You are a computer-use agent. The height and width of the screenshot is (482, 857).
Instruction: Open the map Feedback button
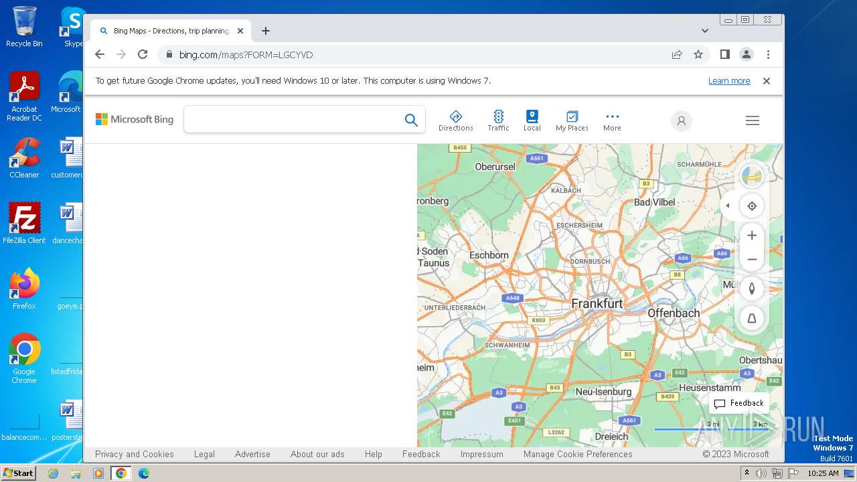pyautogui.click(x=738, y=403)
